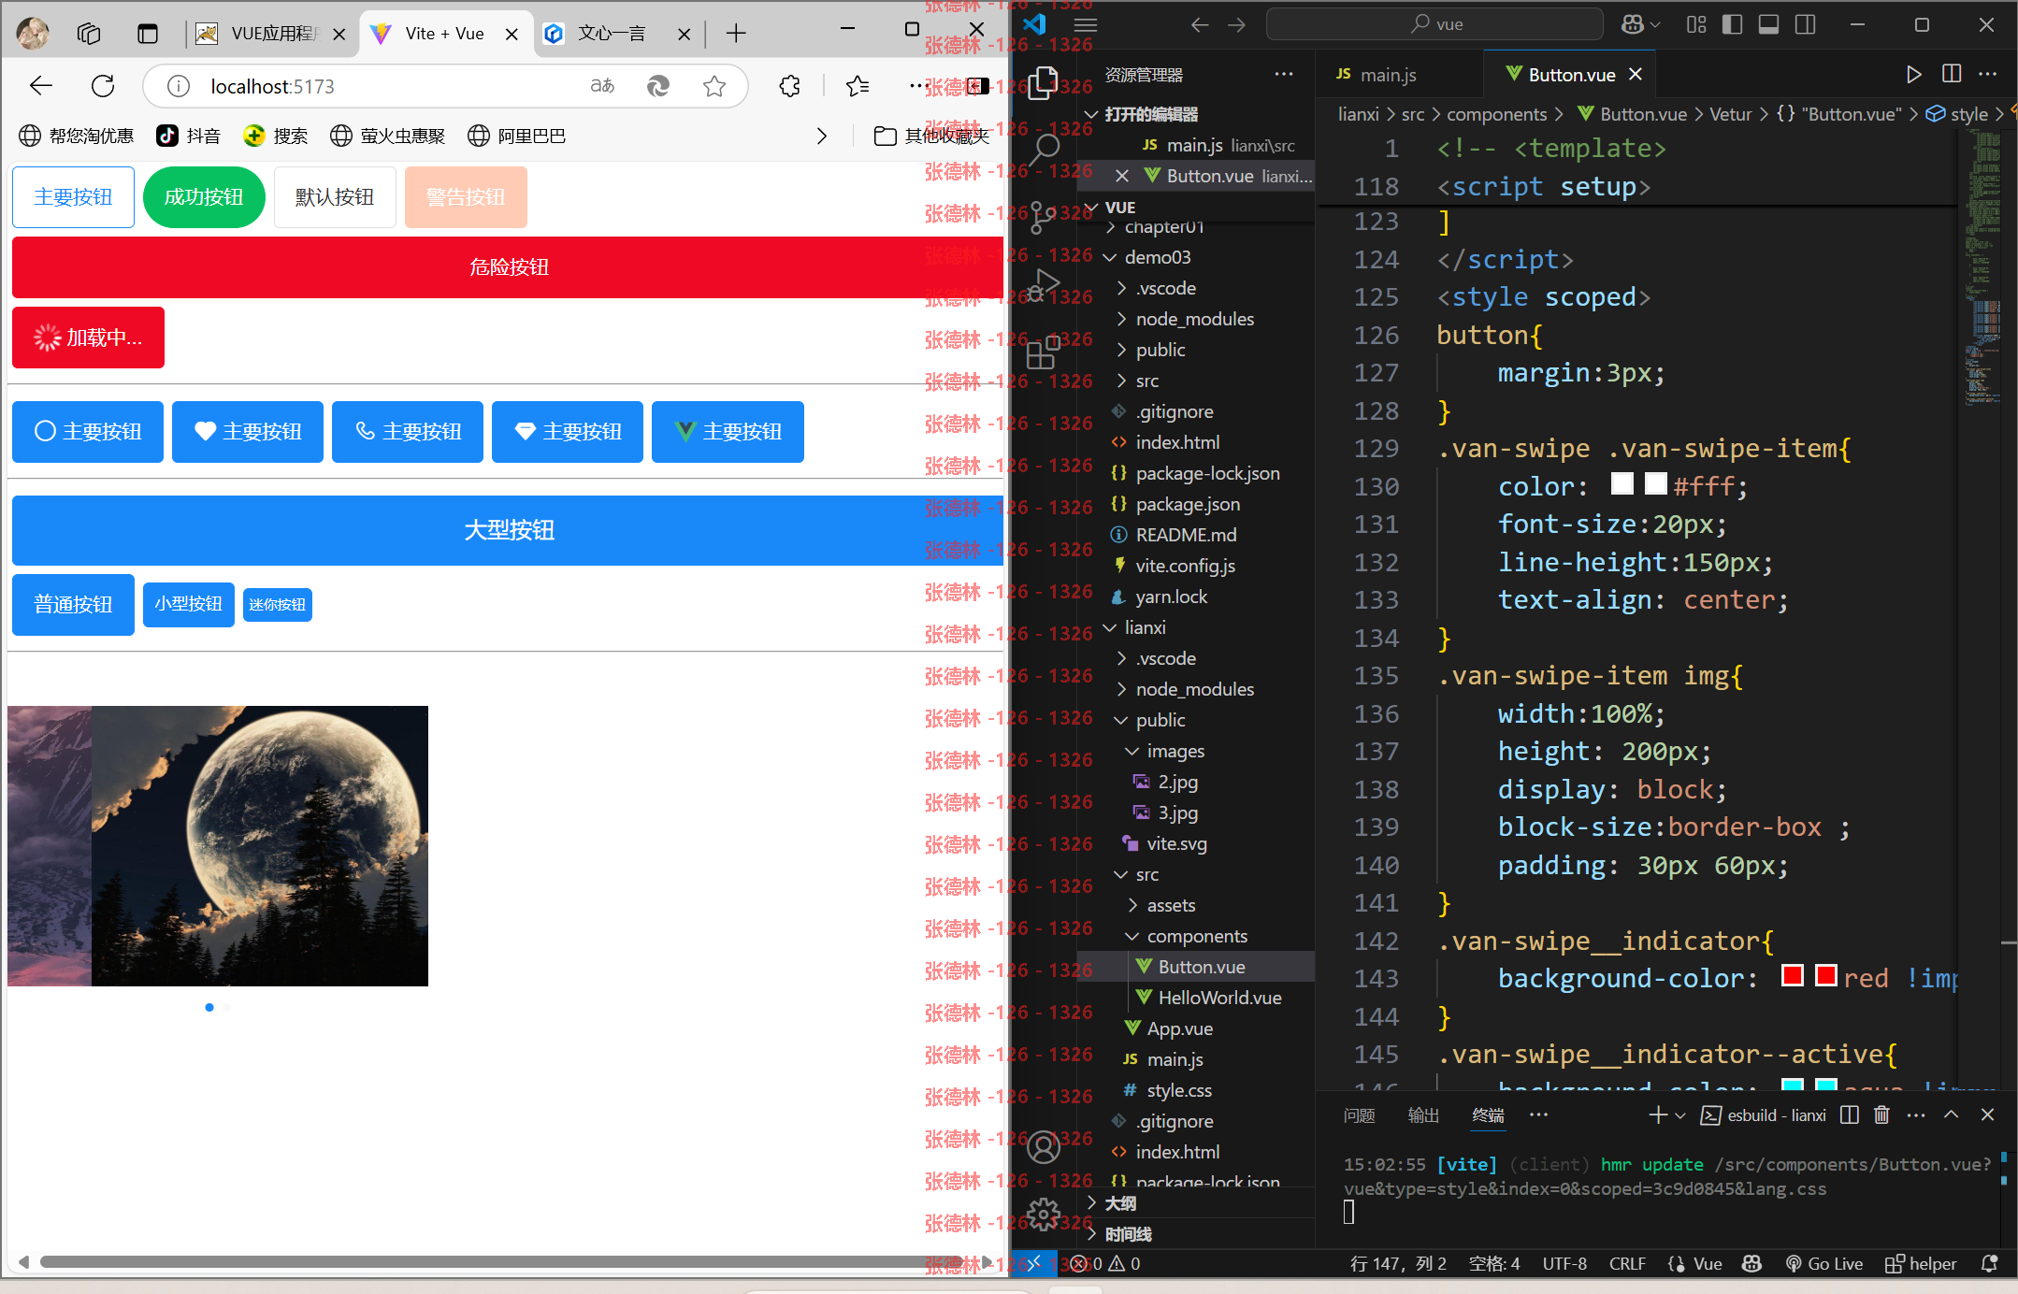Click the moon image in the swipe carousel
Image resolution: width=2018 pixels, height=1294 pixels.
[x=260, y=846]
